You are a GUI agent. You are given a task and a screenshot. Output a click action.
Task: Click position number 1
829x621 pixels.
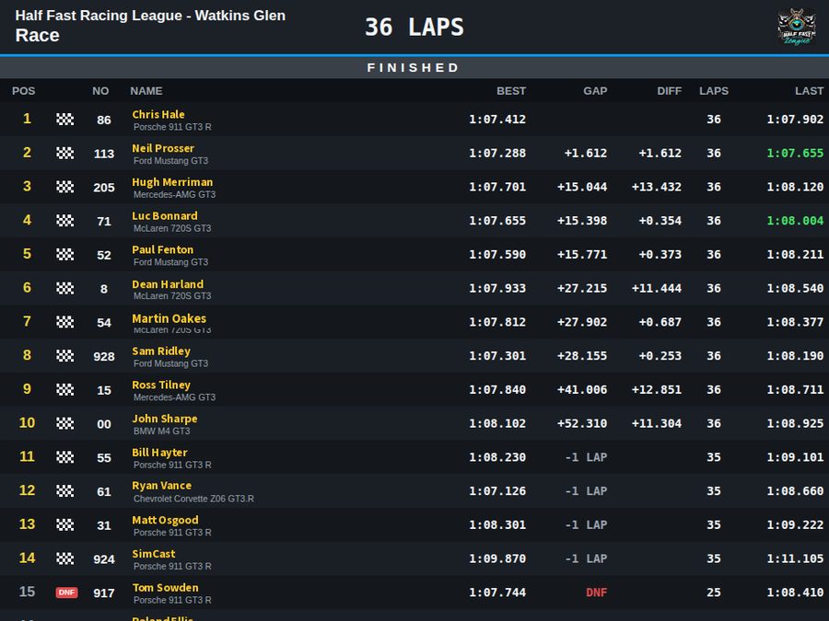[27, 119]
